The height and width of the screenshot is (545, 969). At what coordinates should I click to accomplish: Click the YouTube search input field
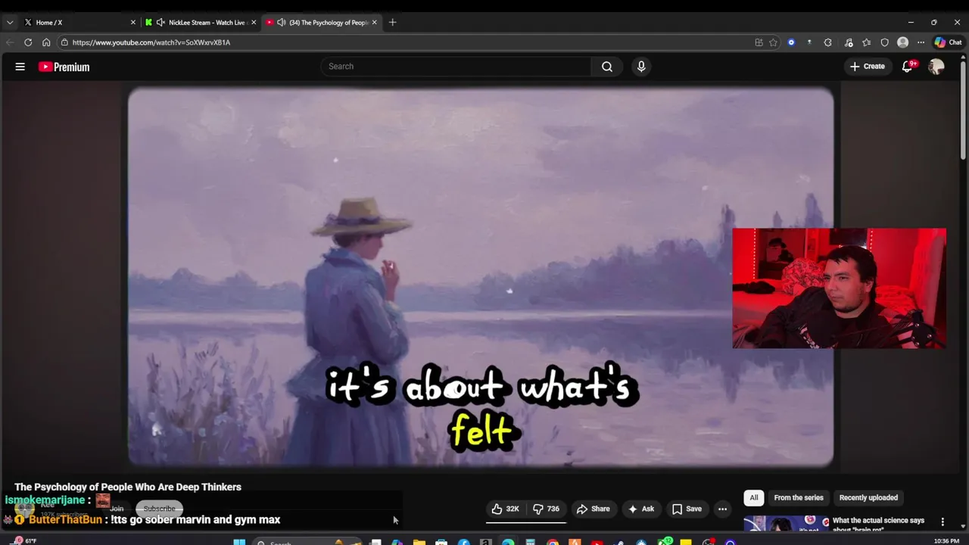(x=456, y=67)
